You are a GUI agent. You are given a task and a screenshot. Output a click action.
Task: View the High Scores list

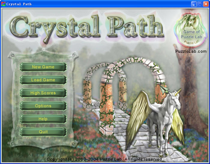pos(43,93)
